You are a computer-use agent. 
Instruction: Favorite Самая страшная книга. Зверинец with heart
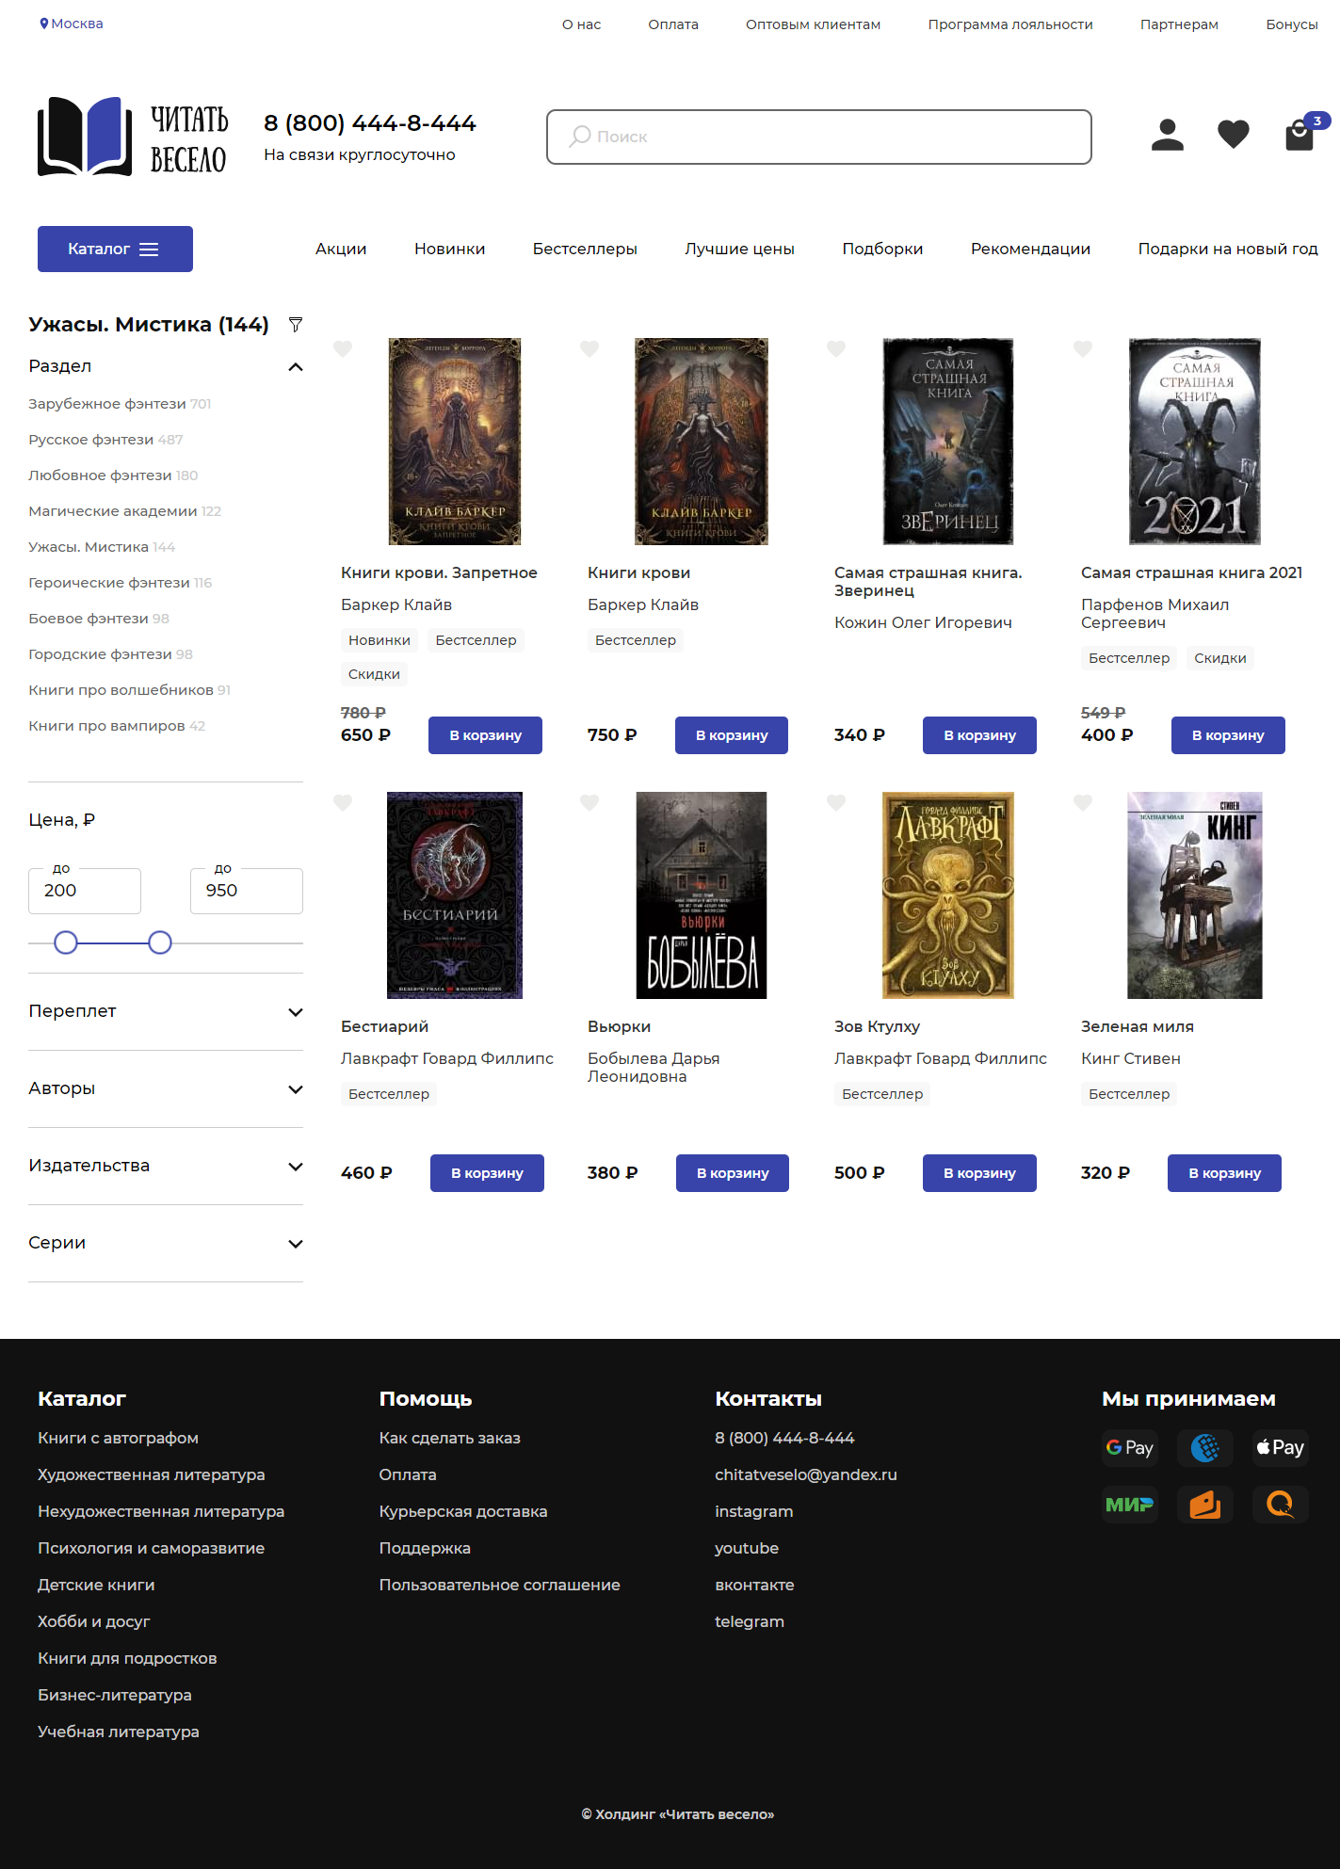(836, 349)
